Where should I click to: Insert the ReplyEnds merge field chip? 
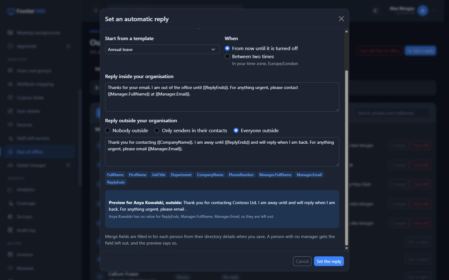116,182
